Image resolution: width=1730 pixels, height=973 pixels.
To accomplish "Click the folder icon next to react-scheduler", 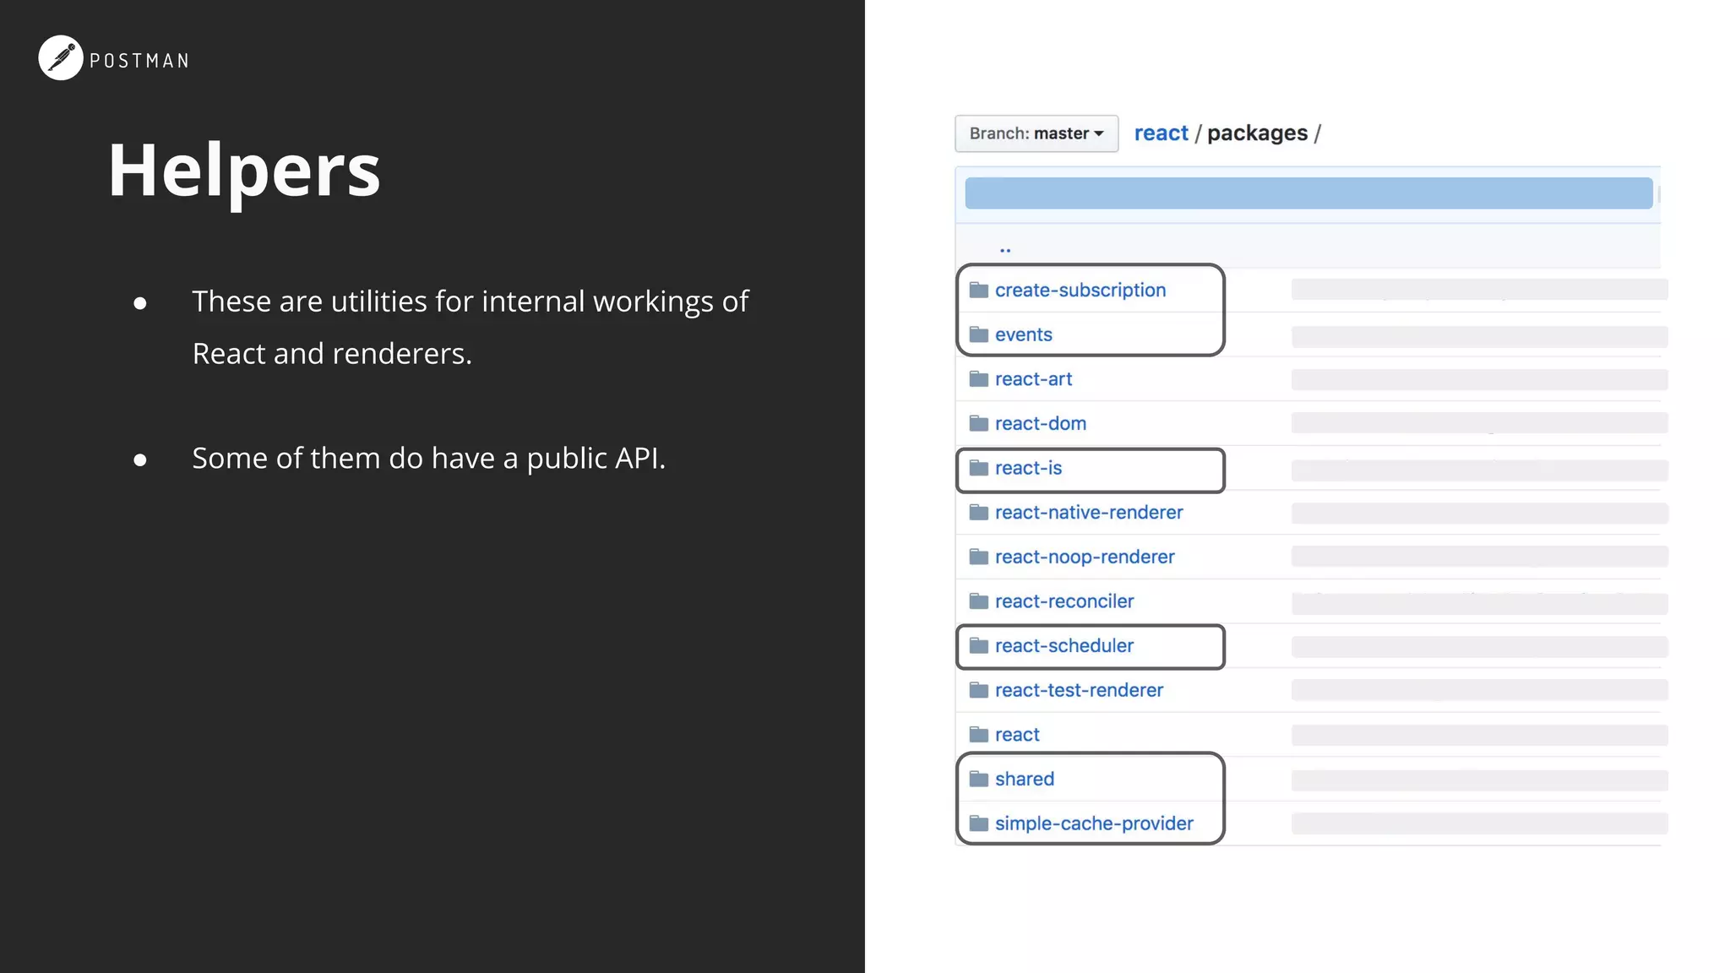I will [979, 645].
